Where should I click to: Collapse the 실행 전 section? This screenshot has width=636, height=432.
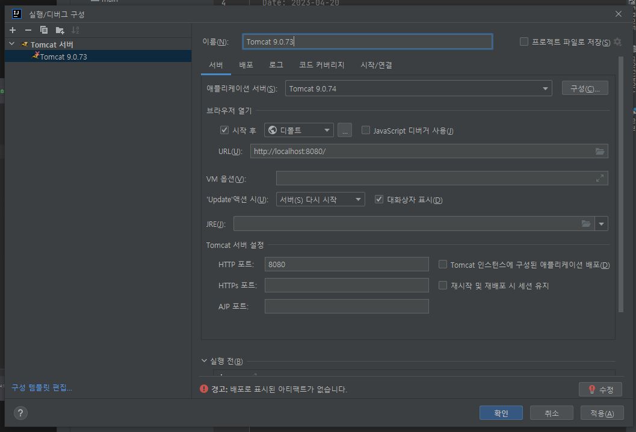tap(204, 360)
